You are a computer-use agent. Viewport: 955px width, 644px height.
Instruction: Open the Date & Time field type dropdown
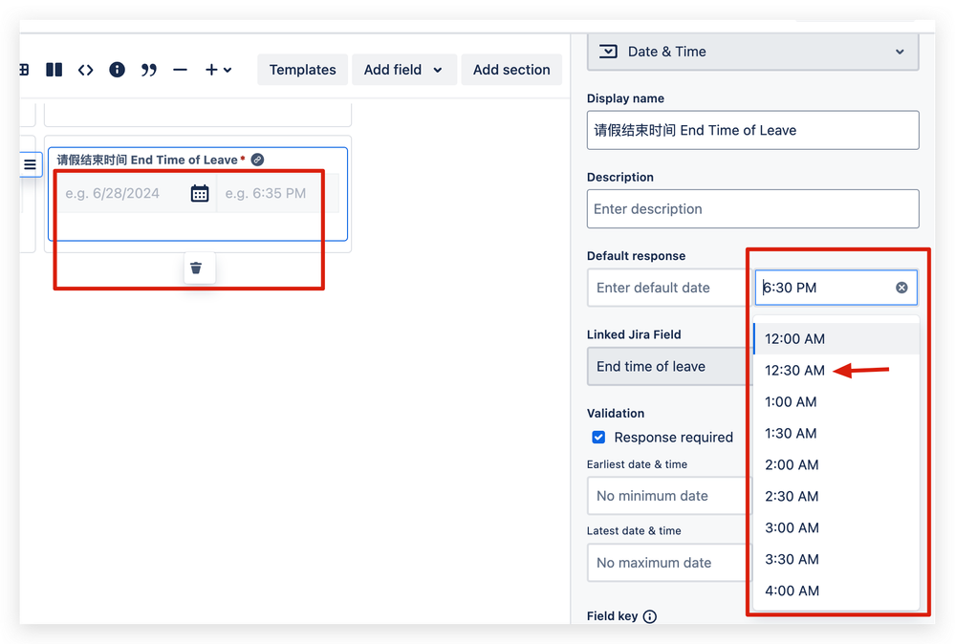click(x=752, y=52)
